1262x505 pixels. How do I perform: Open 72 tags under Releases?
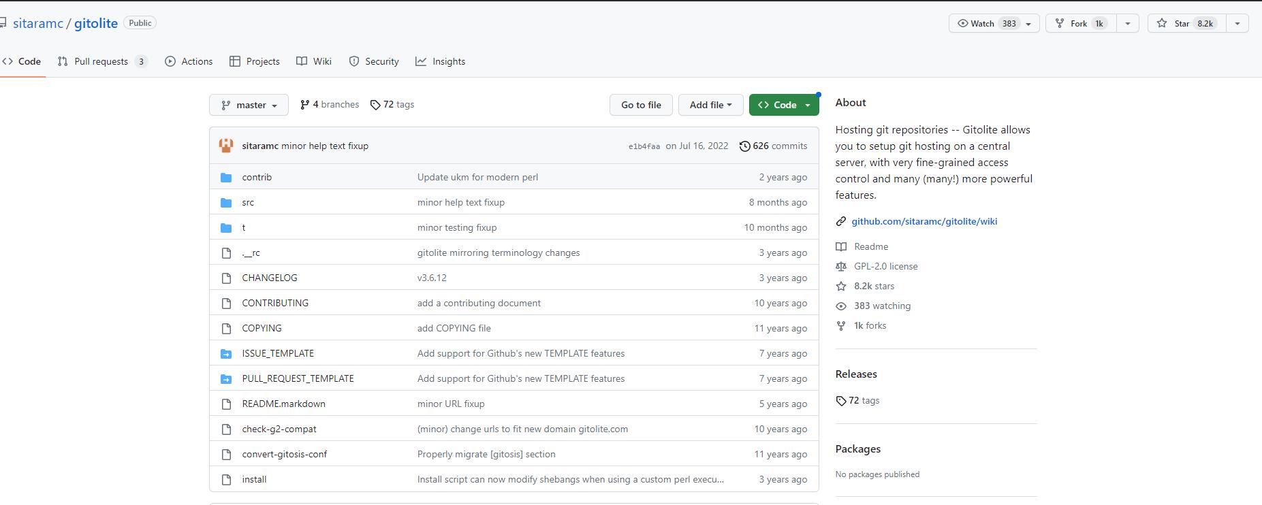click(857, 400)
